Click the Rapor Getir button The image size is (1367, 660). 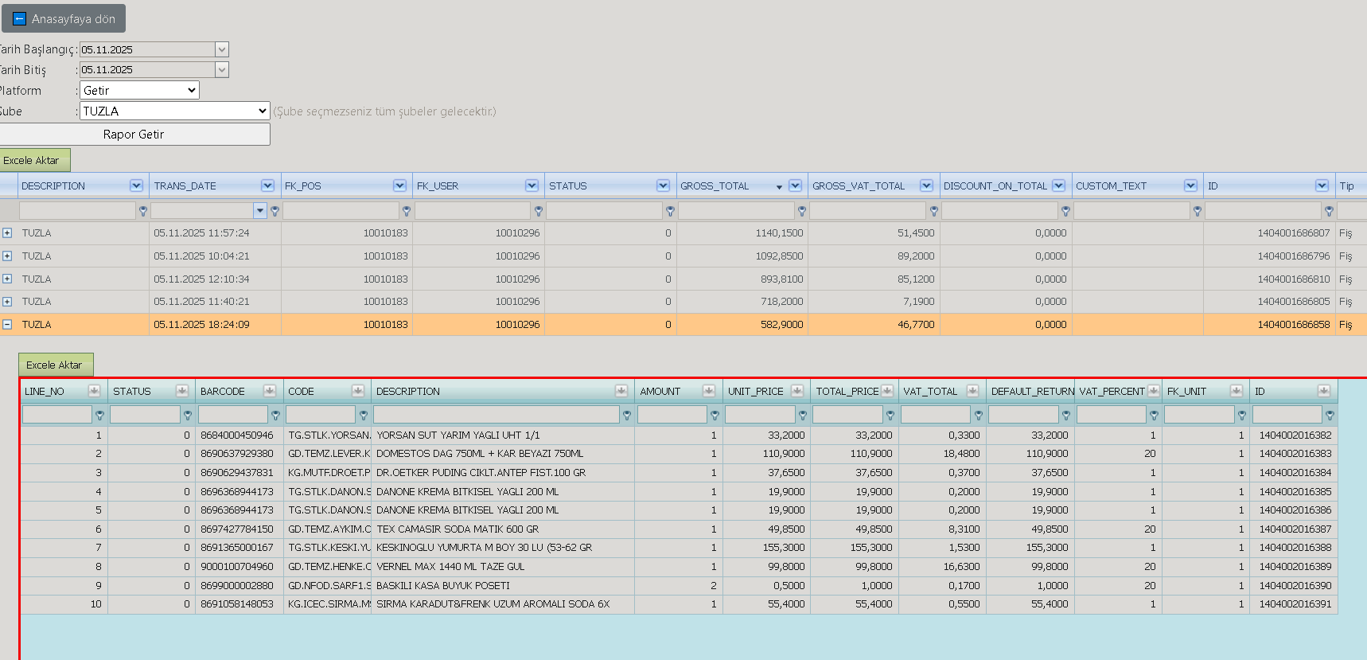134,135
